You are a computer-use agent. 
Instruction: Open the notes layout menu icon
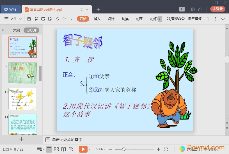40,149
